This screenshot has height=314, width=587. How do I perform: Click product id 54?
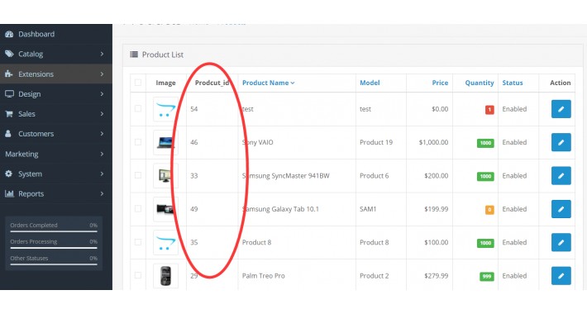tap(194, 109)
